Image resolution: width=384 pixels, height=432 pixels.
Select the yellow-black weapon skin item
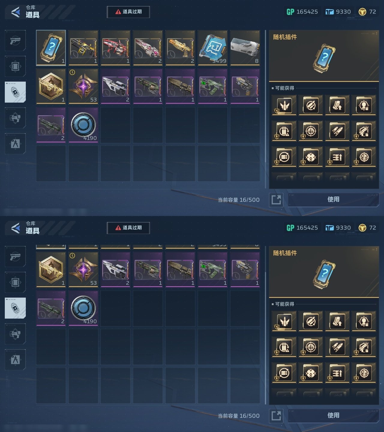coord(83,48)
